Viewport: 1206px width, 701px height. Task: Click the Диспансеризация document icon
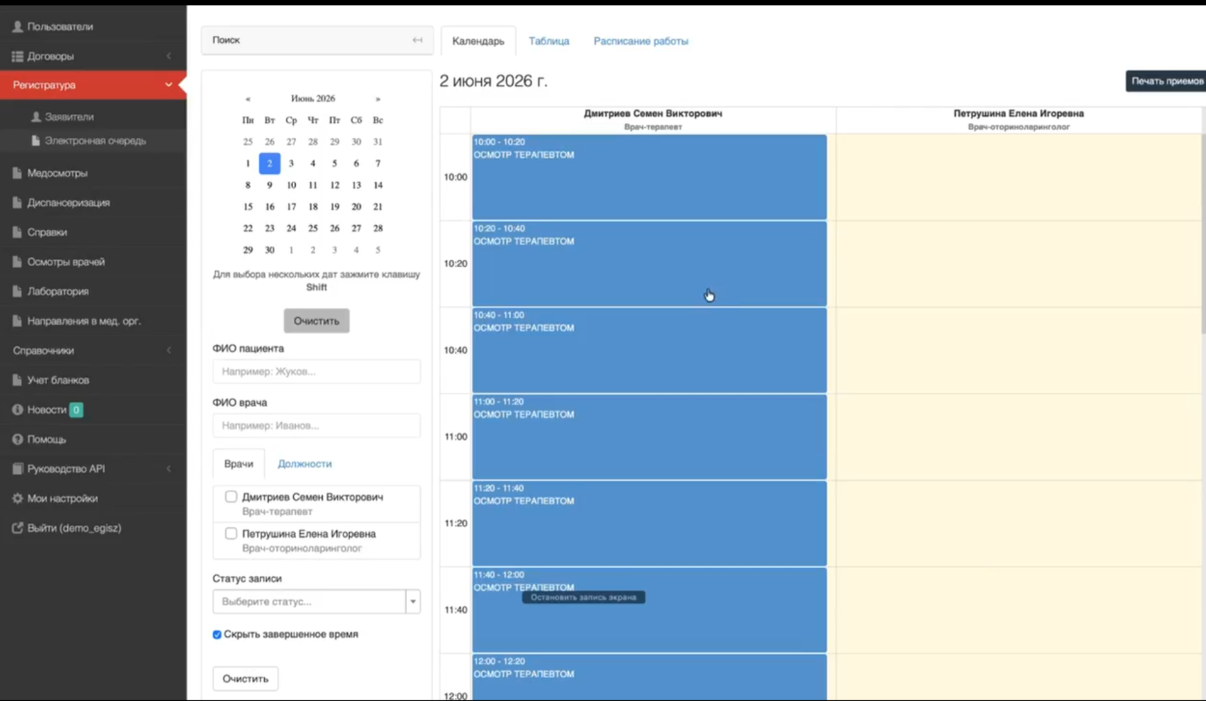[x=17, y=202]
